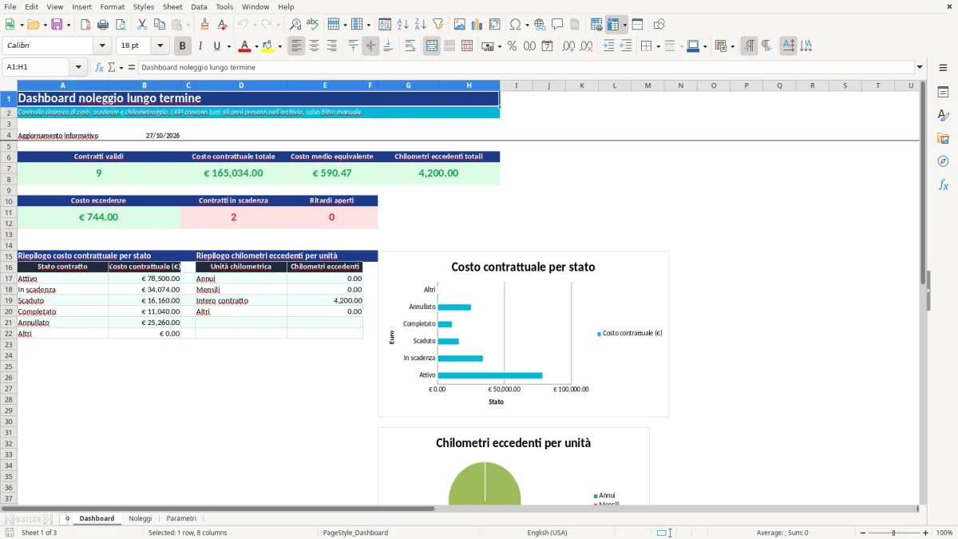Click the Draw Functions shapes icon
The height and width of the screenshot is (539, 958).
[659, 25]
